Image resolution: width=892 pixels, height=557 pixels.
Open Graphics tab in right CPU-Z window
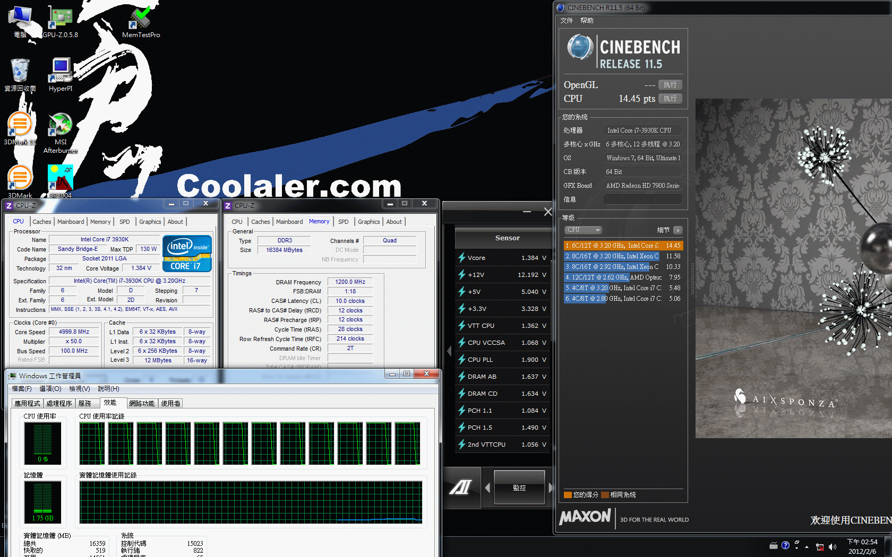(x=368, y=222)
